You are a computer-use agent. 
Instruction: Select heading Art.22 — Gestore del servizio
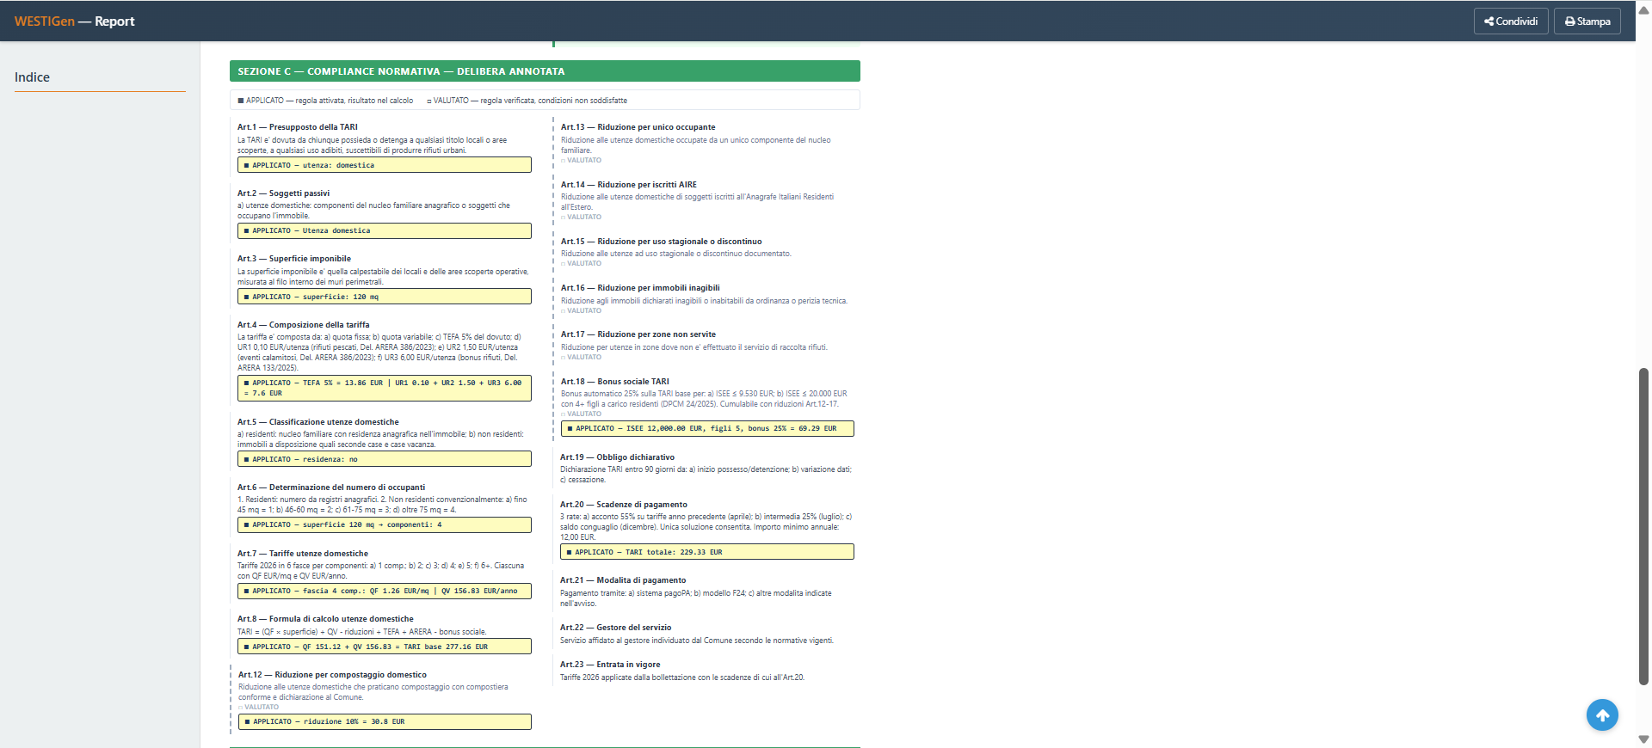pos(616,628)
